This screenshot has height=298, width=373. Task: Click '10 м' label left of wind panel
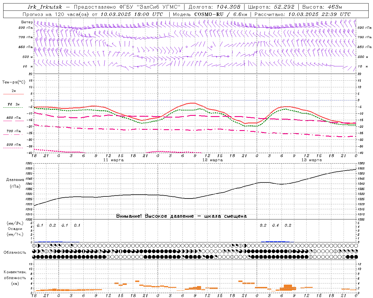point(28,66)
